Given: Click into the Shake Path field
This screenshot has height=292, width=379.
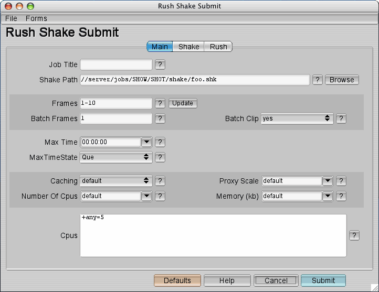Looking at the screenshot, I should coord(195,80).
